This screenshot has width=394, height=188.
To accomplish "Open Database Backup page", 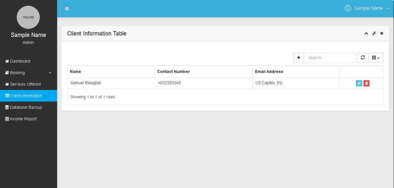I will click(28, 107).
